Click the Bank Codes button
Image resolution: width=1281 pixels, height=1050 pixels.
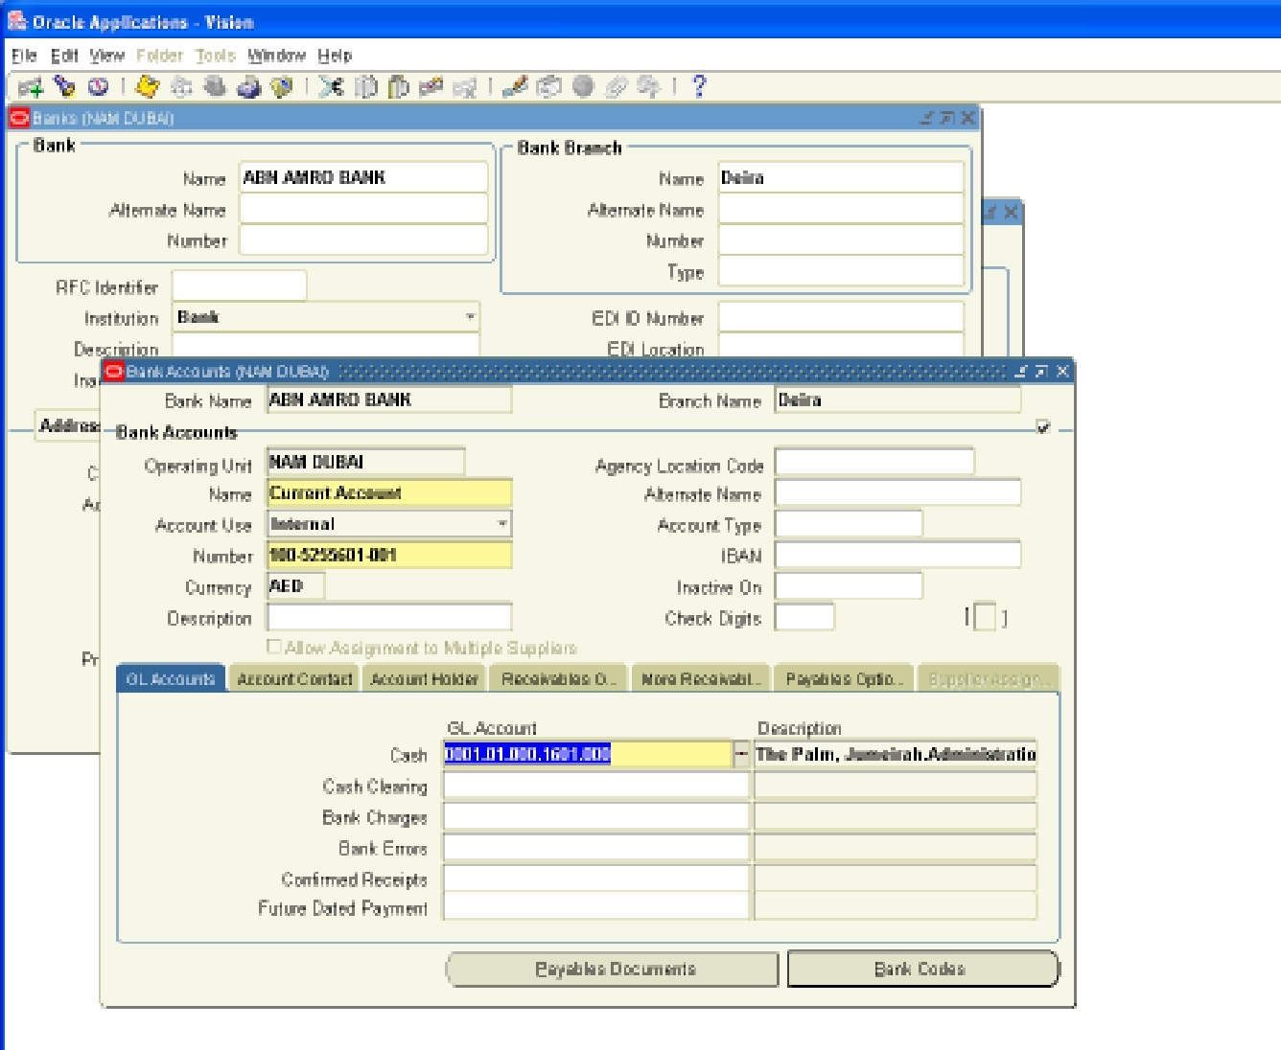[x=922, y=969]
